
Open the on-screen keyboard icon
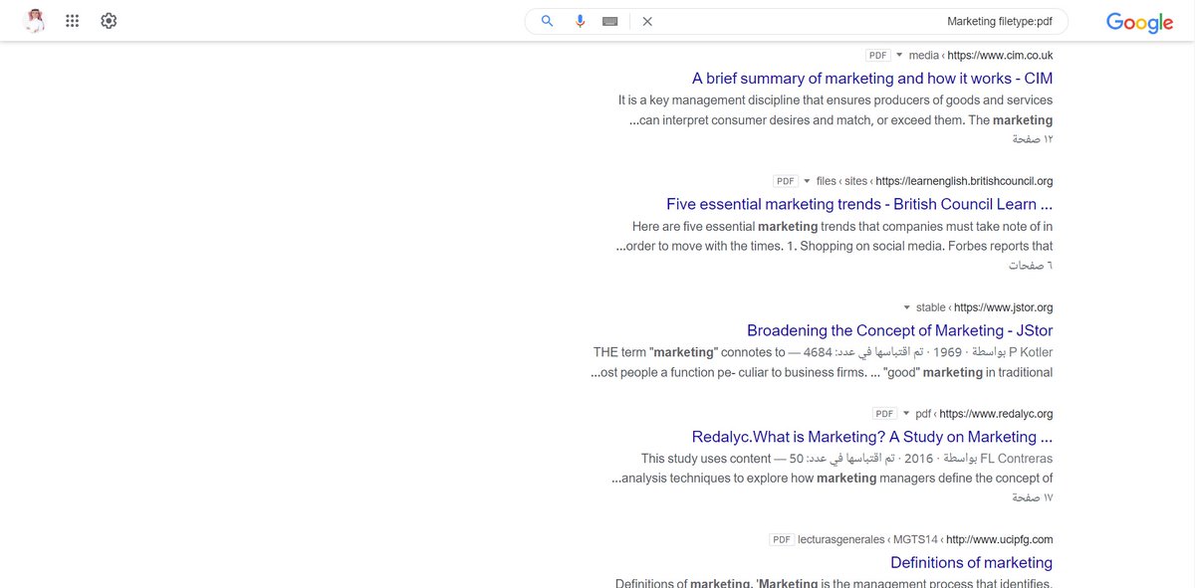click(x=610, y=21)
